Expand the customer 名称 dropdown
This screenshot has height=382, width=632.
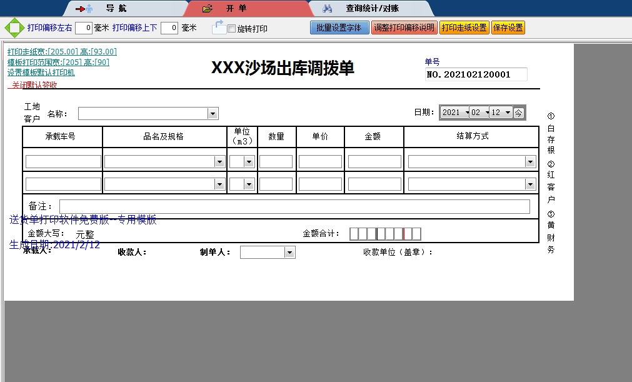(213, 114)
